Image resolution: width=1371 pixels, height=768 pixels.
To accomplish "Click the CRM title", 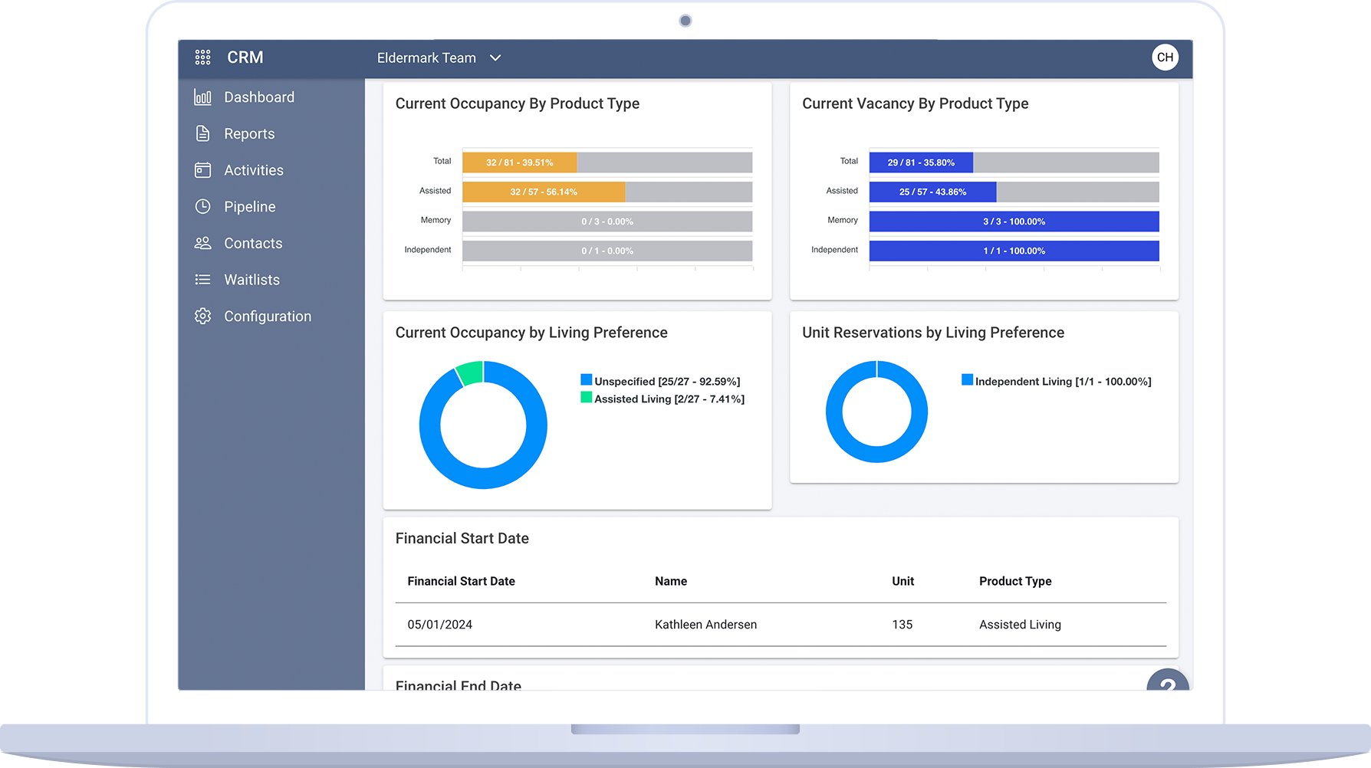I will click(245, 57).
